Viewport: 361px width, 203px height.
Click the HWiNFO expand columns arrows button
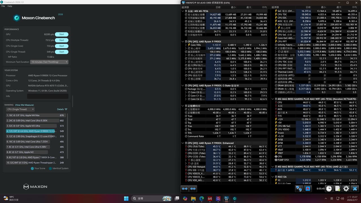tap(185, 189)
